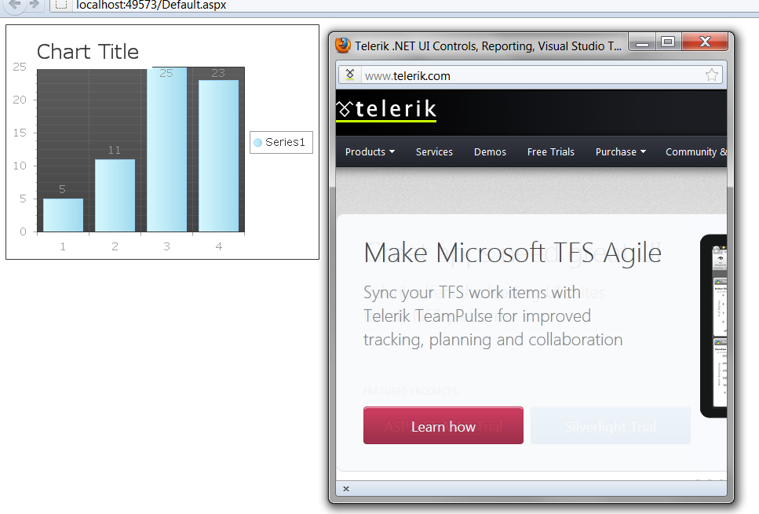Screen dimensions: 759x514
Task: Click the Firefox icon in popup title bar
Action: [343, 45]
